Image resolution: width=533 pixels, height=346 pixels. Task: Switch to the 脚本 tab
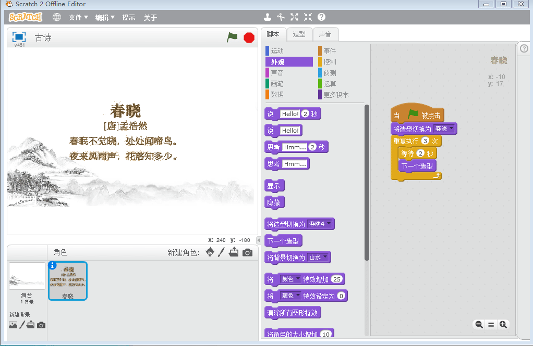click(x=273, y=34)
